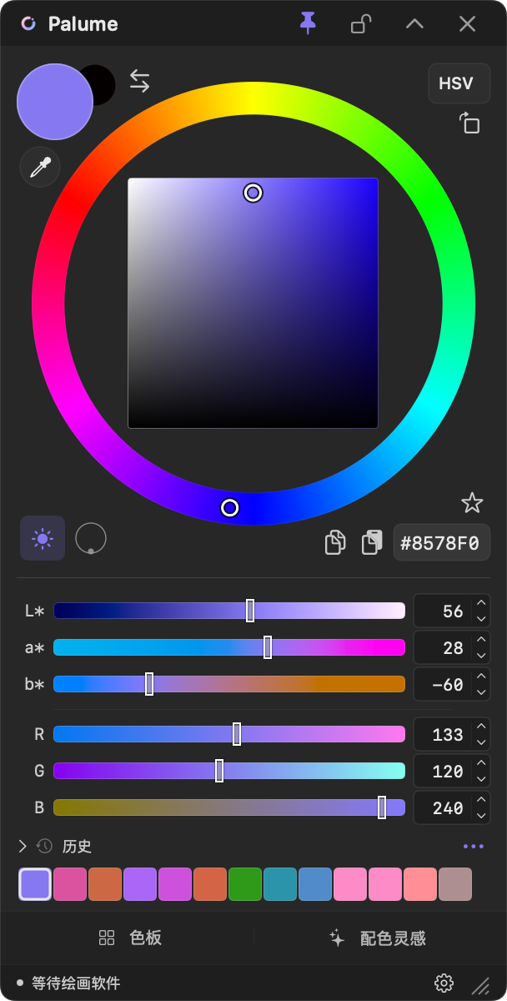Open the history more options dots

pyautogui.click(x=474, y=846)
